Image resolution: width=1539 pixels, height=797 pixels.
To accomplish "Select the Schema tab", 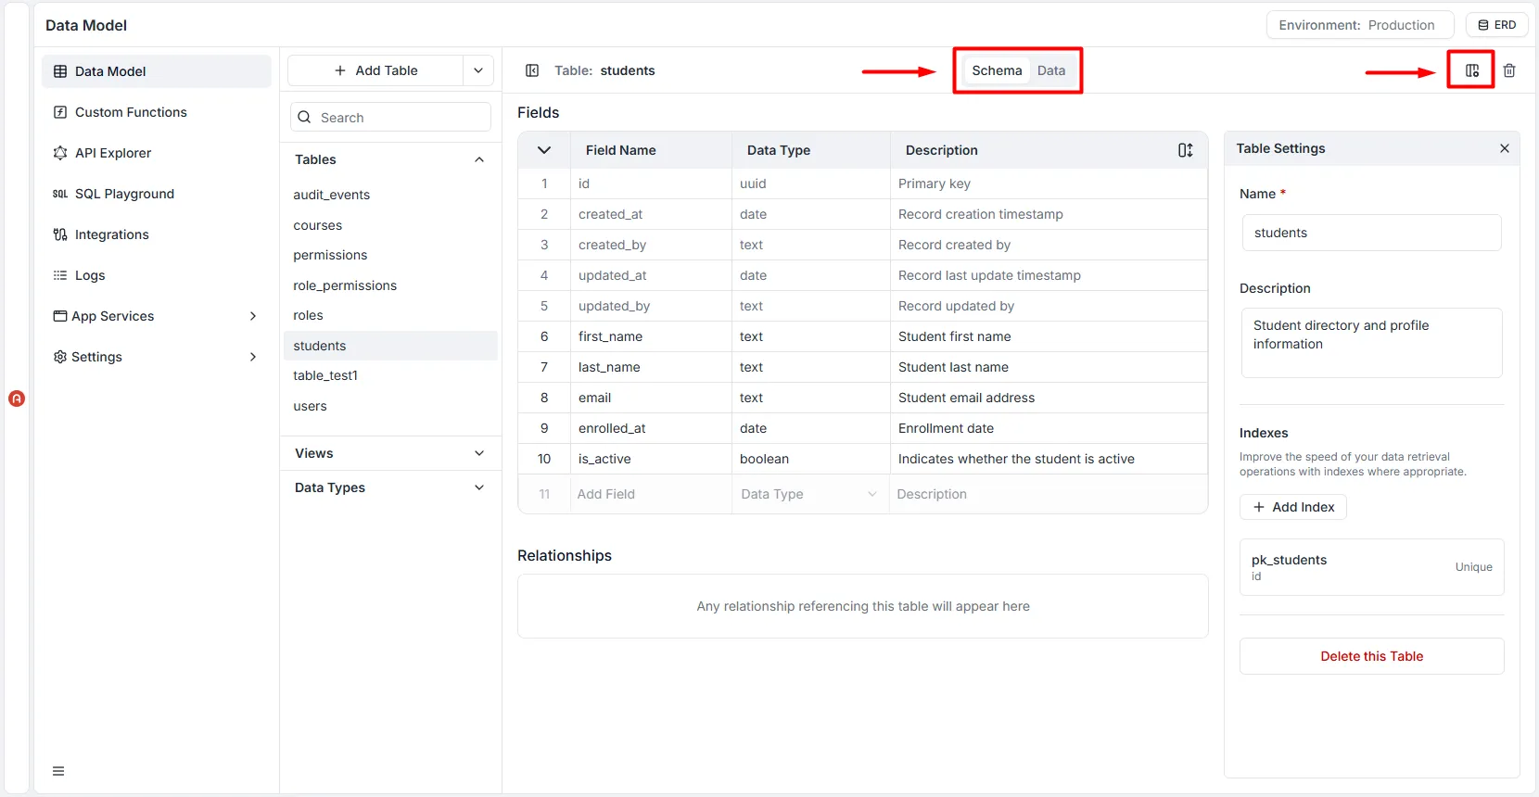I will coord(997,70).
